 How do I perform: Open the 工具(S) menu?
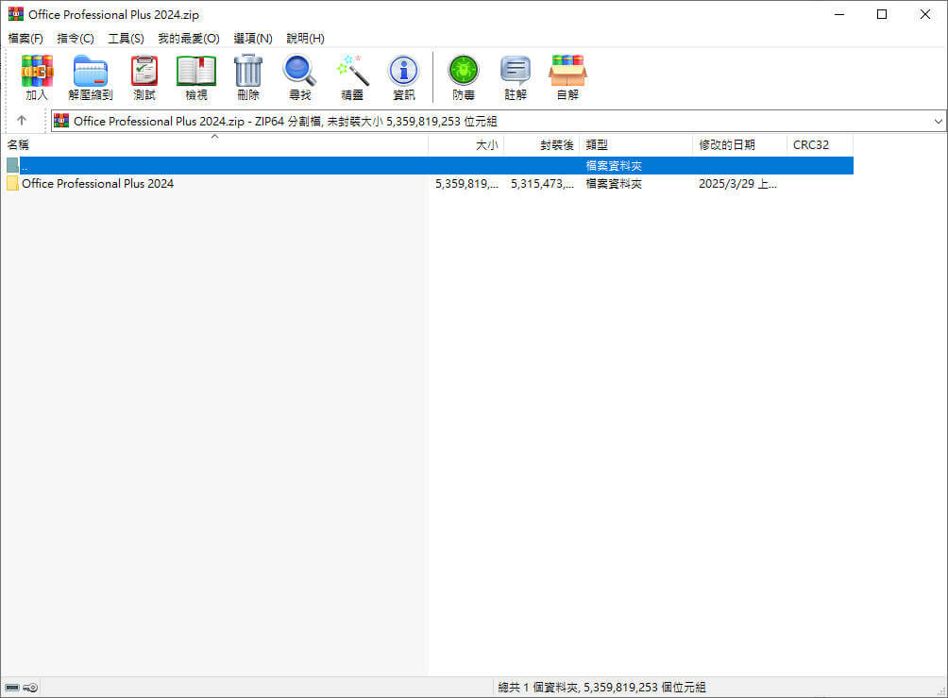126,38
